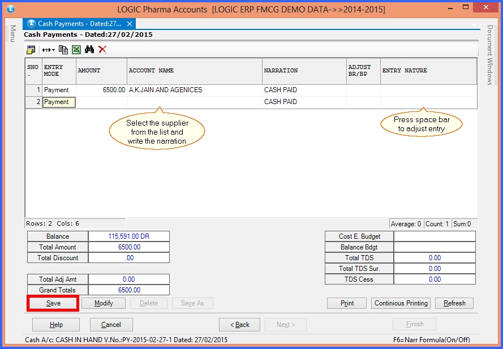Click the CASH PAID narration in row 2

click(x=304, y=102)
